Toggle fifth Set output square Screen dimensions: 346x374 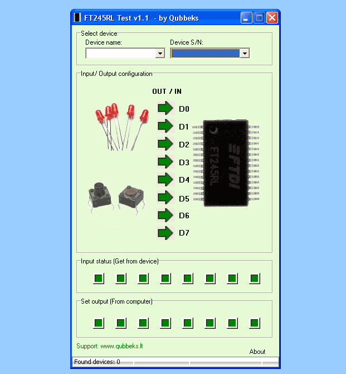pos(188,323)
